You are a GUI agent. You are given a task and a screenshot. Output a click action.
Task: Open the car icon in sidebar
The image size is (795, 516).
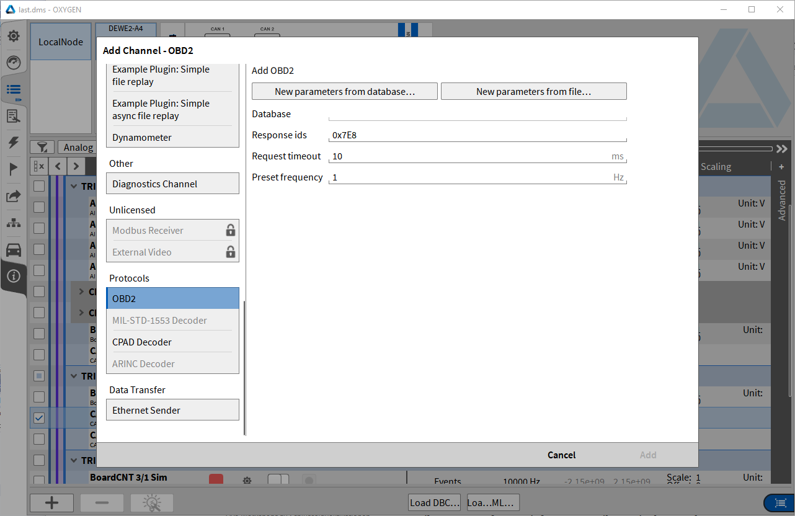pos(13,249)
